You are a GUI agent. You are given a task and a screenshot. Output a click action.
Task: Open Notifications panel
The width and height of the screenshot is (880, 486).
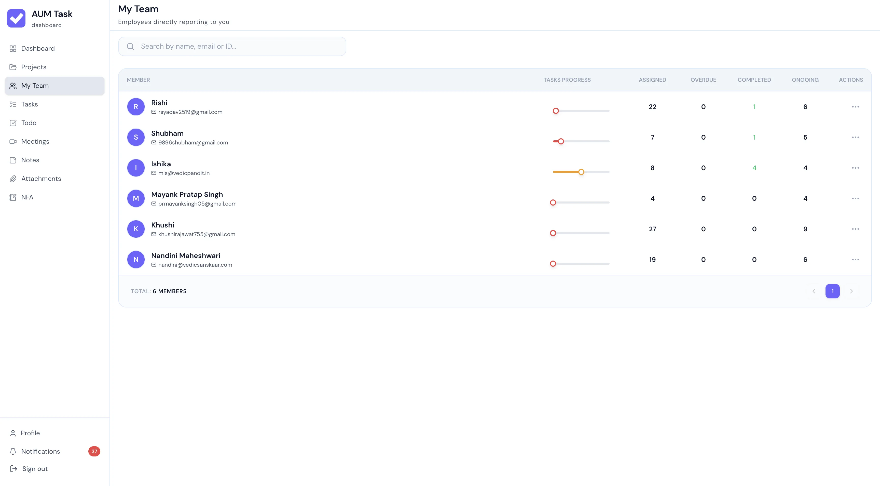pos(55,451)
